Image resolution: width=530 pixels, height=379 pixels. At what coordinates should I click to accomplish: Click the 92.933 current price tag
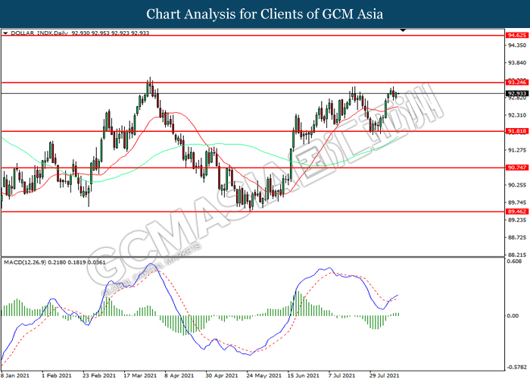[517, 93]
